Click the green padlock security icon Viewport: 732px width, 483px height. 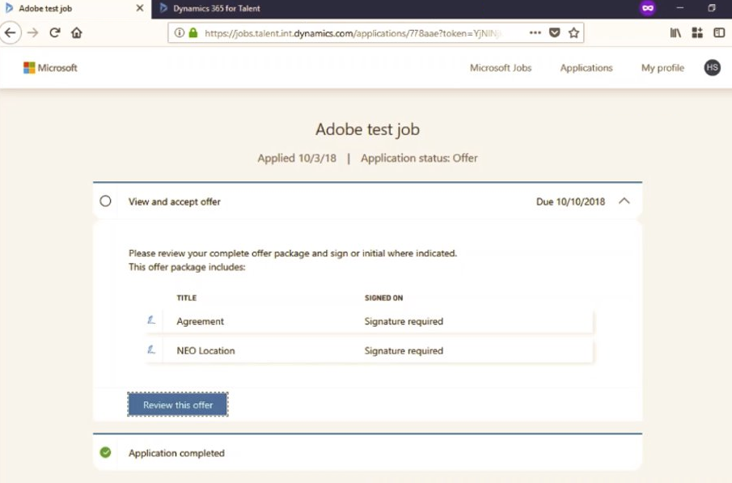click(x=193, y=32)
